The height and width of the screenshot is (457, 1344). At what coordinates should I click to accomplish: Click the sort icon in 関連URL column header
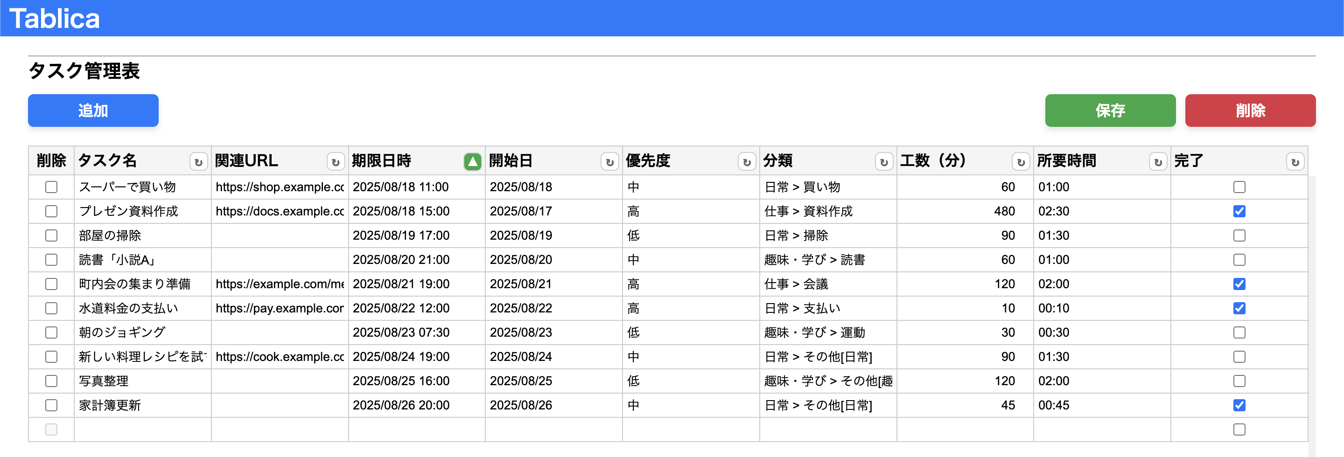tap(336, 162)
